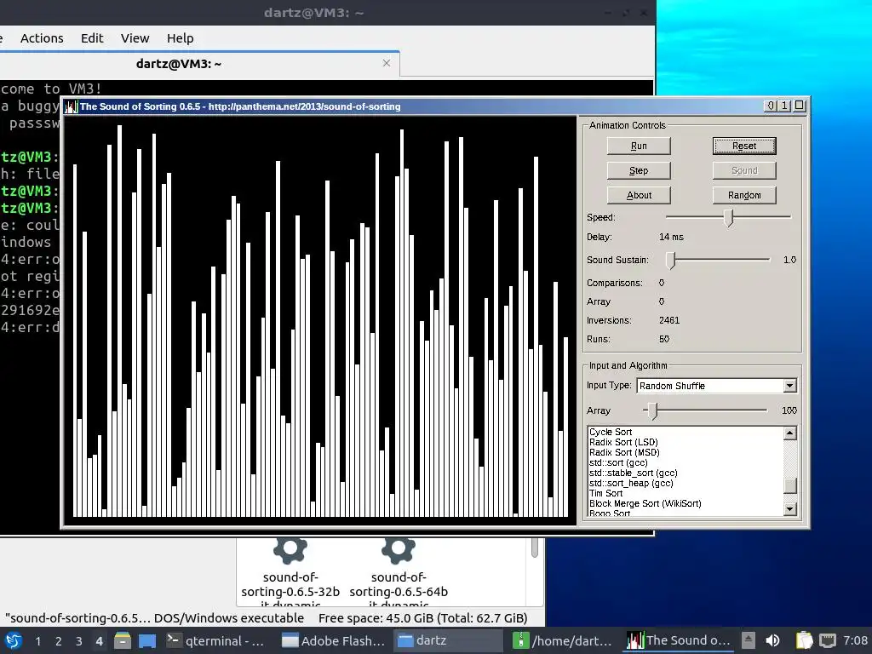Click the Random button
This screenshot has width=872, height=654.
pos(744,195)
